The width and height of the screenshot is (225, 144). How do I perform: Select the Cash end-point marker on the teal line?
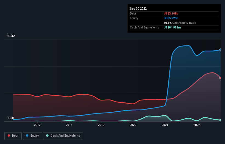pos(220,120)
